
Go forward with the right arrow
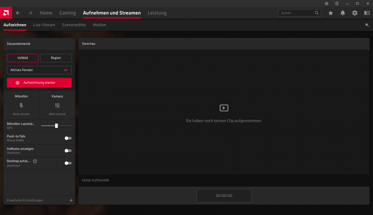[30, 13]
